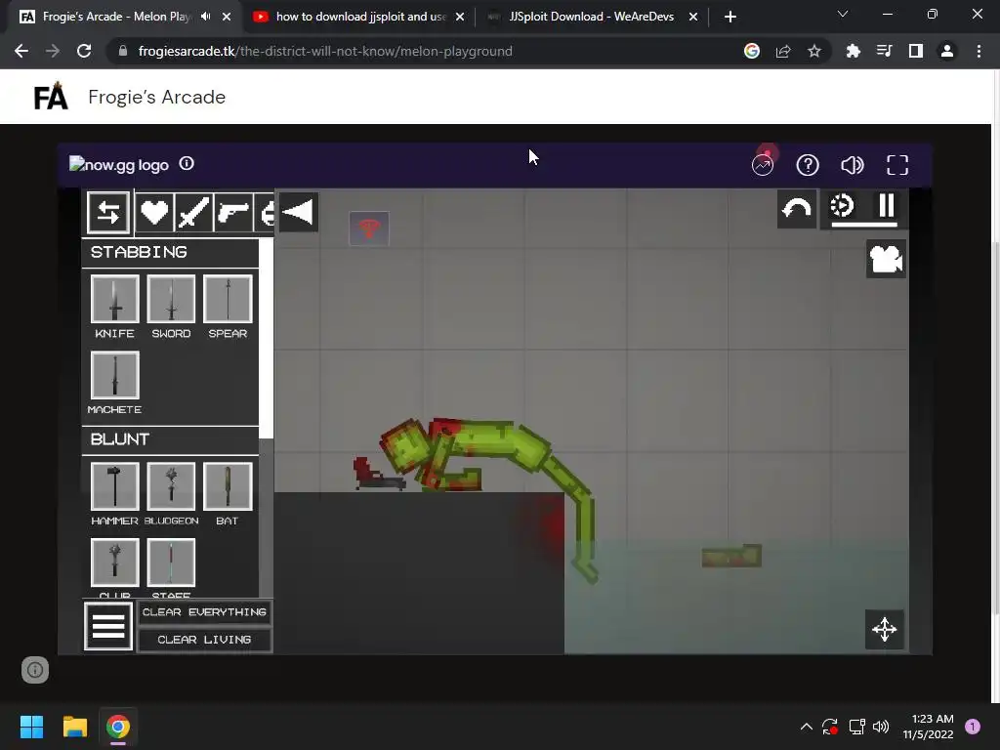Image resolution: width=1000 pixels, height=750 pixels.
Task: Pause the game simulation
Action: pyautogui.click(x=887, y=207)
